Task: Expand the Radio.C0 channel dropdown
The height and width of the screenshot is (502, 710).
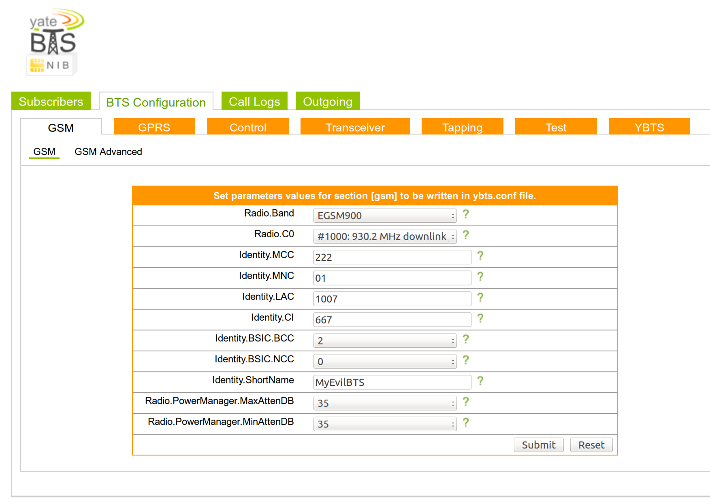Action: pyautogui.click(x=384, y=236)
